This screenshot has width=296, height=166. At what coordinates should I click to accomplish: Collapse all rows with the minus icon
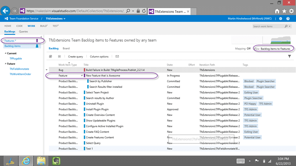[59, 56]
